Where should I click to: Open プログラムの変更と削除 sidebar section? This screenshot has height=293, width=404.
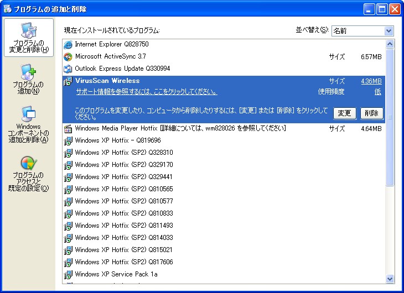[x=29, y=38]
